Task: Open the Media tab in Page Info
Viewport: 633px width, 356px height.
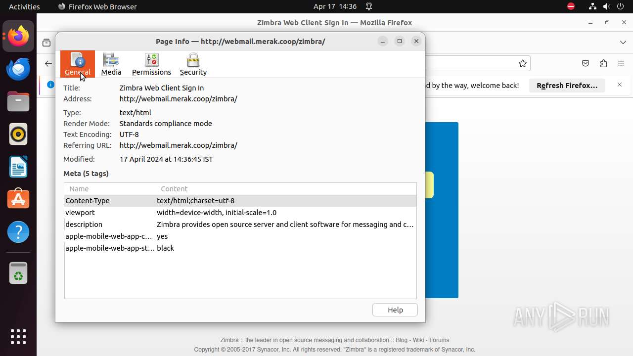Action: [x=111, y=64]
